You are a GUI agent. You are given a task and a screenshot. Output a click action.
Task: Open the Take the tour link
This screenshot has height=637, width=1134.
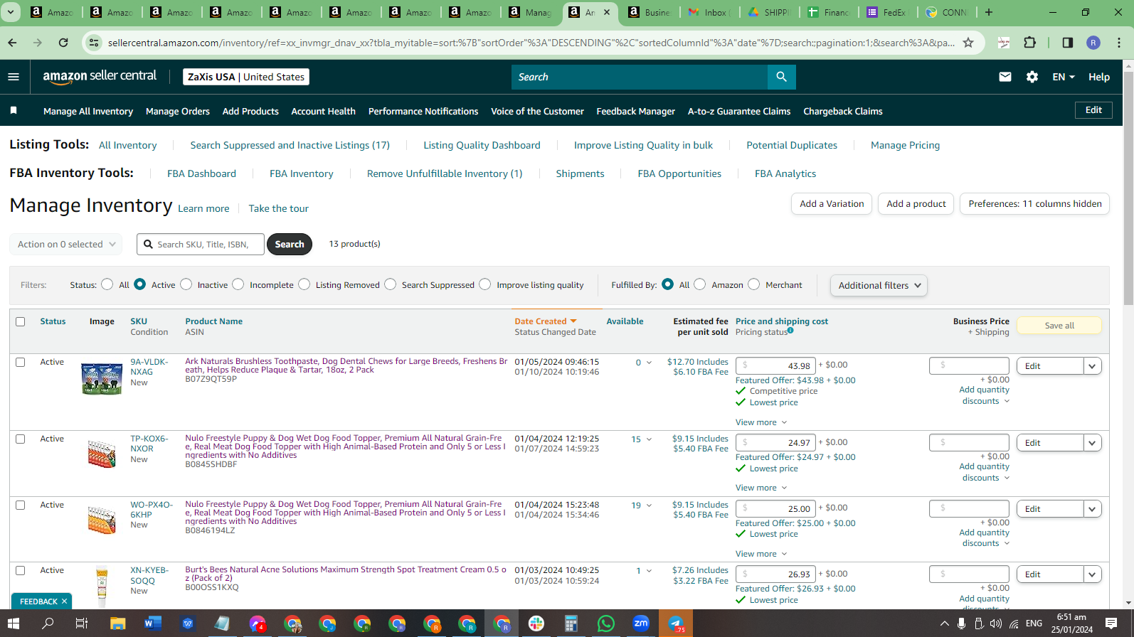278,208
